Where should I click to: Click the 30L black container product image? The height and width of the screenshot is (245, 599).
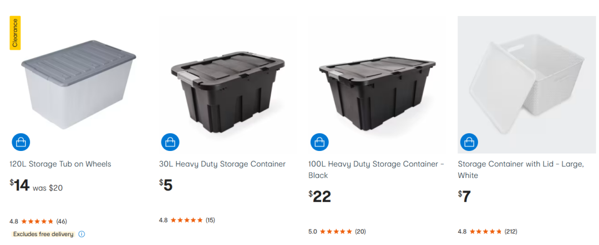(229, 88)
